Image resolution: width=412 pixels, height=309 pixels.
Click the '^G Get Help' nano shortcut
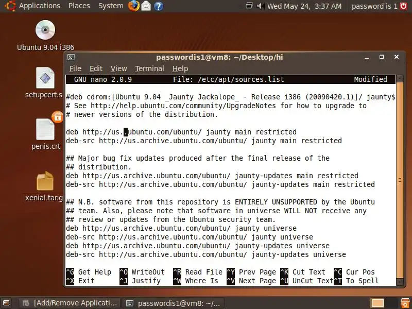[x=89, y=272]
